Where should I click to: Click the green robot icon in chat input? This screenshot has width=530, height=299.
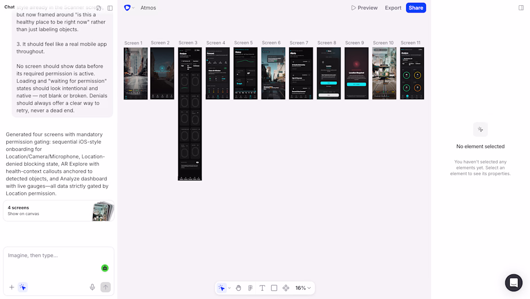click(105, 268)
